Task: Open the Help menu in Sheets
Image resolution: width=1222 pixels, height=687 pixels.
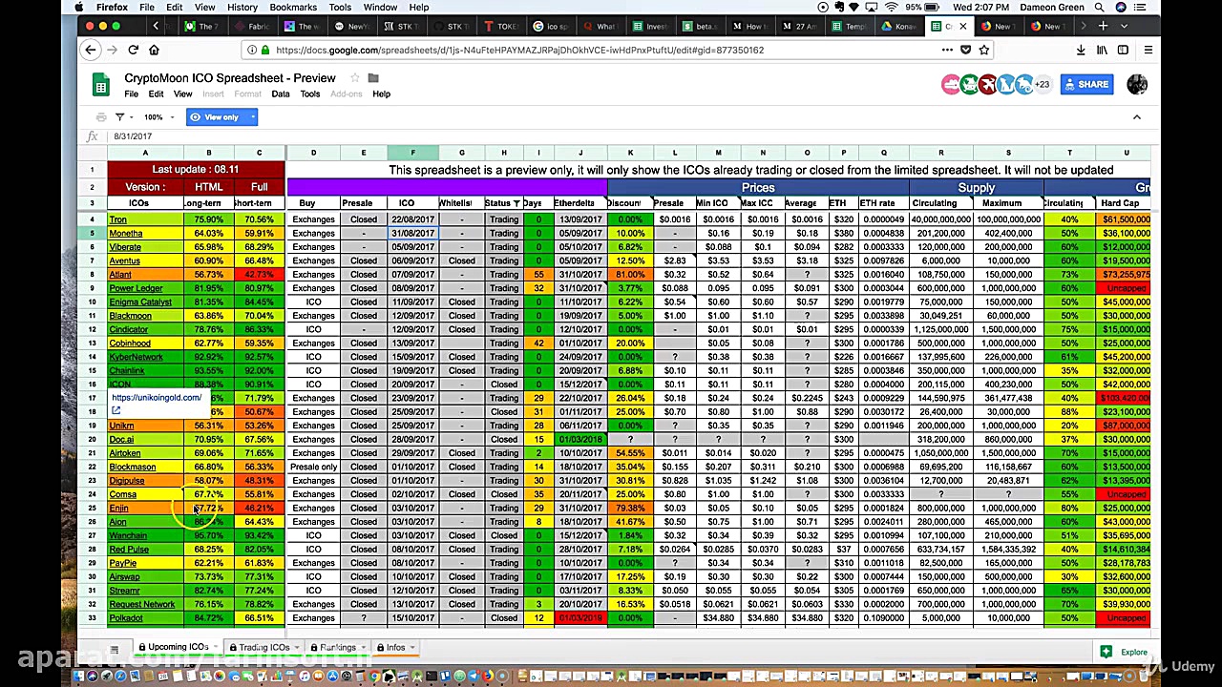Action: (382, 94)
